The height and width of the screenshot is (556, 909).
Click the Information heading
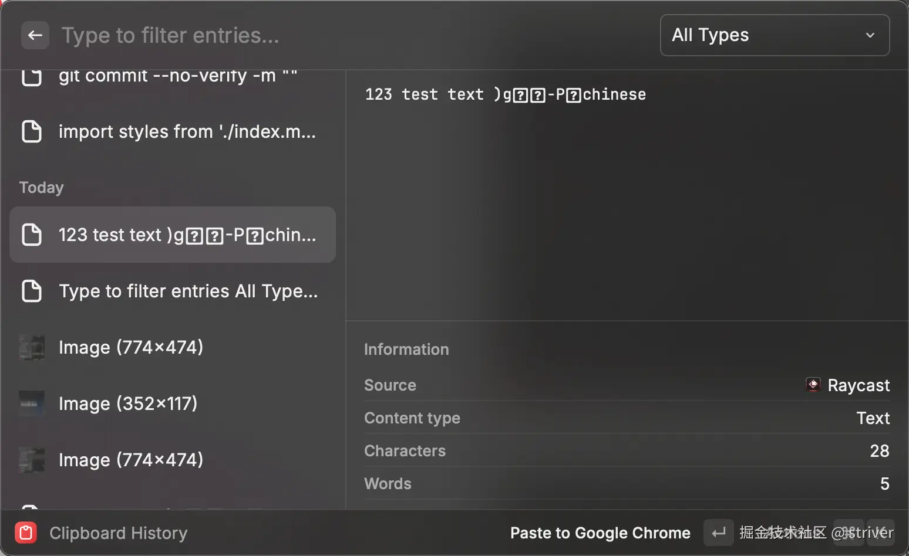pyautogui.click(x=406, y=350)
